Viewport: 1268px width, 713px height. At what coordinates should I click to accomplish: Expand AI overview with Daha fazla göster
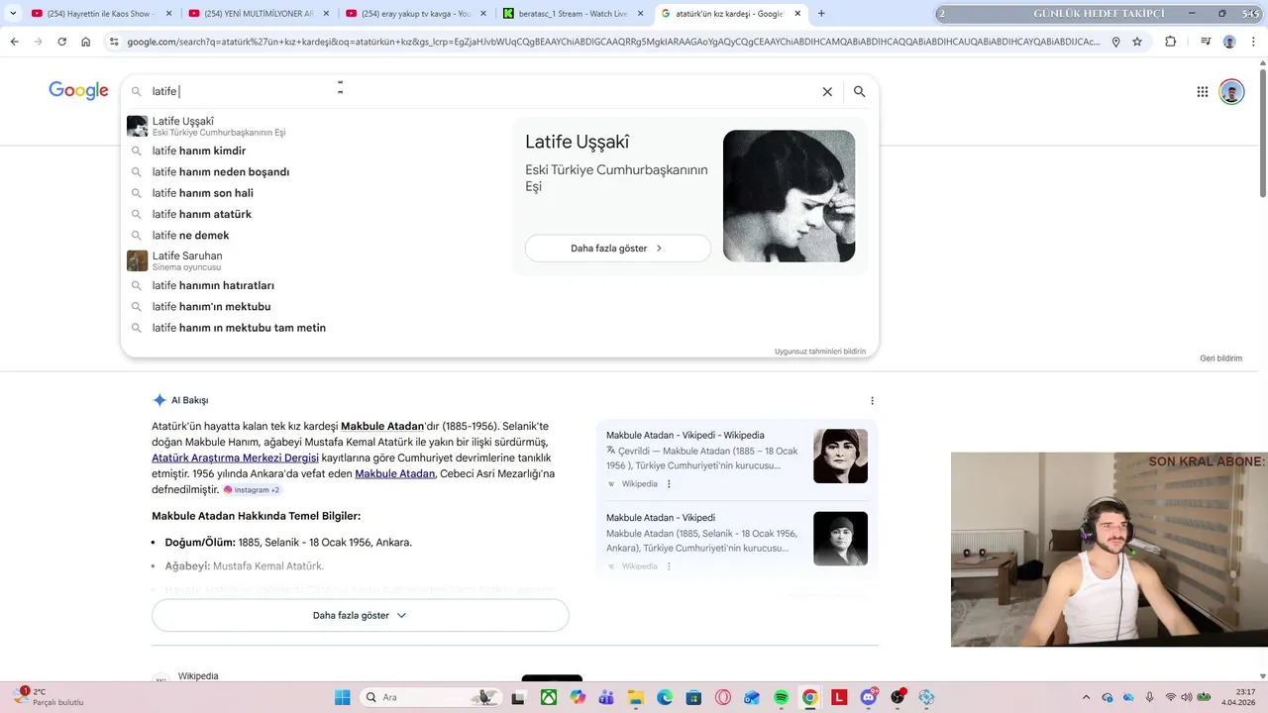point(360,615)
